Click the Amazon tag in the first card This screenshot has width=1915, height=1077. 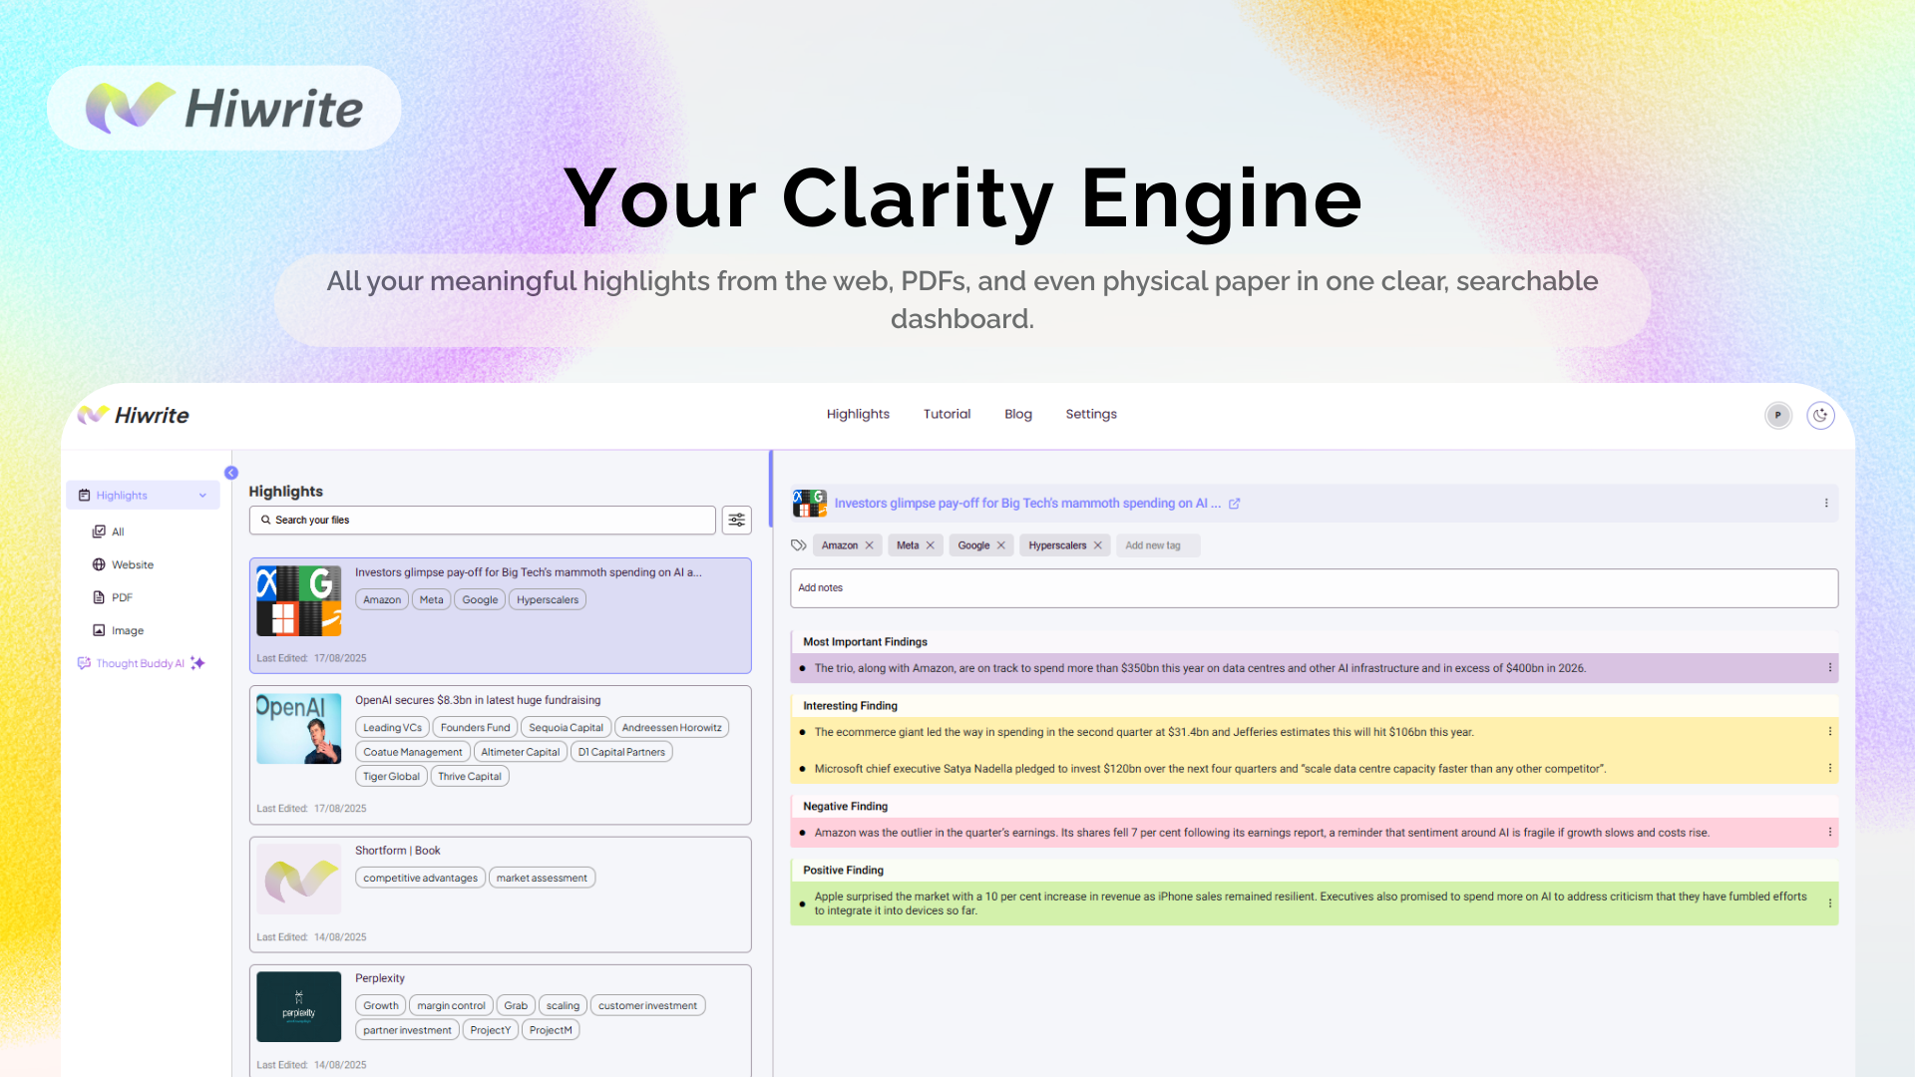click(x=382, y=599)
